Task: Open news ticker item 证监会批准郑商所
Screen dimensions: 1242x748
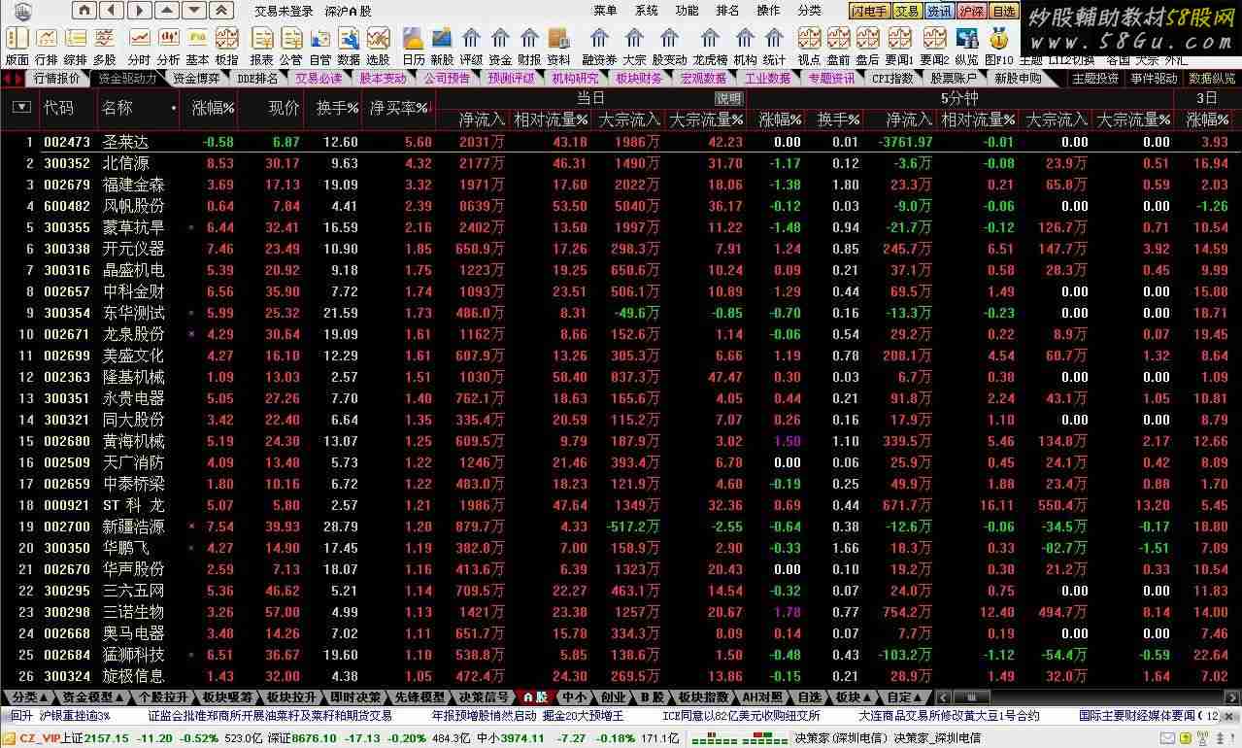Action: tap(270, 716)
